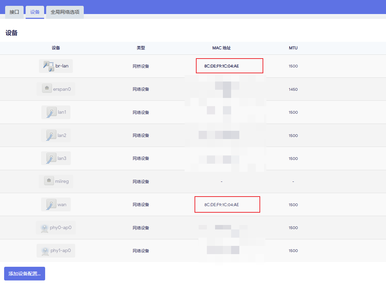Click the MTU column header
Image resolution: width=386 pixels, height=288 pixels.
tap(293, 48)
